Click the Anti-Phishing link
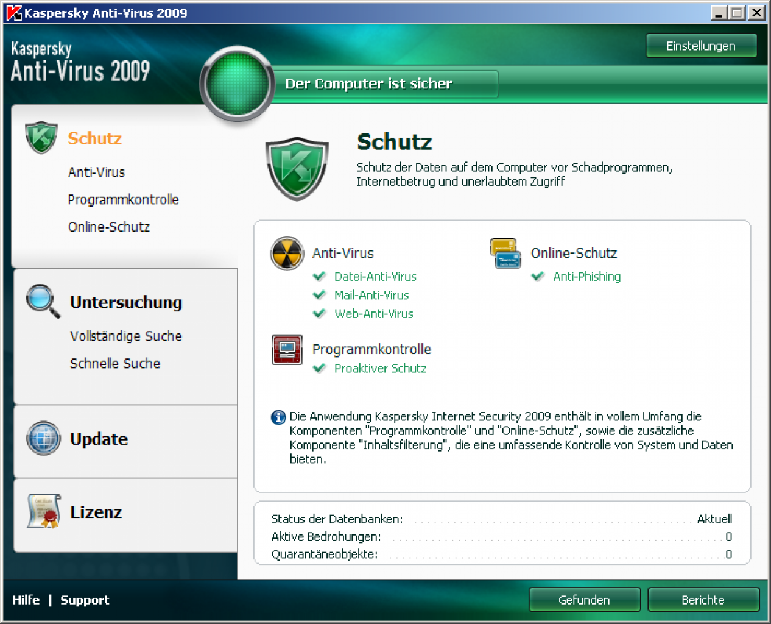The height and width of the screenshot is (624, 771). tap(587, 277)
